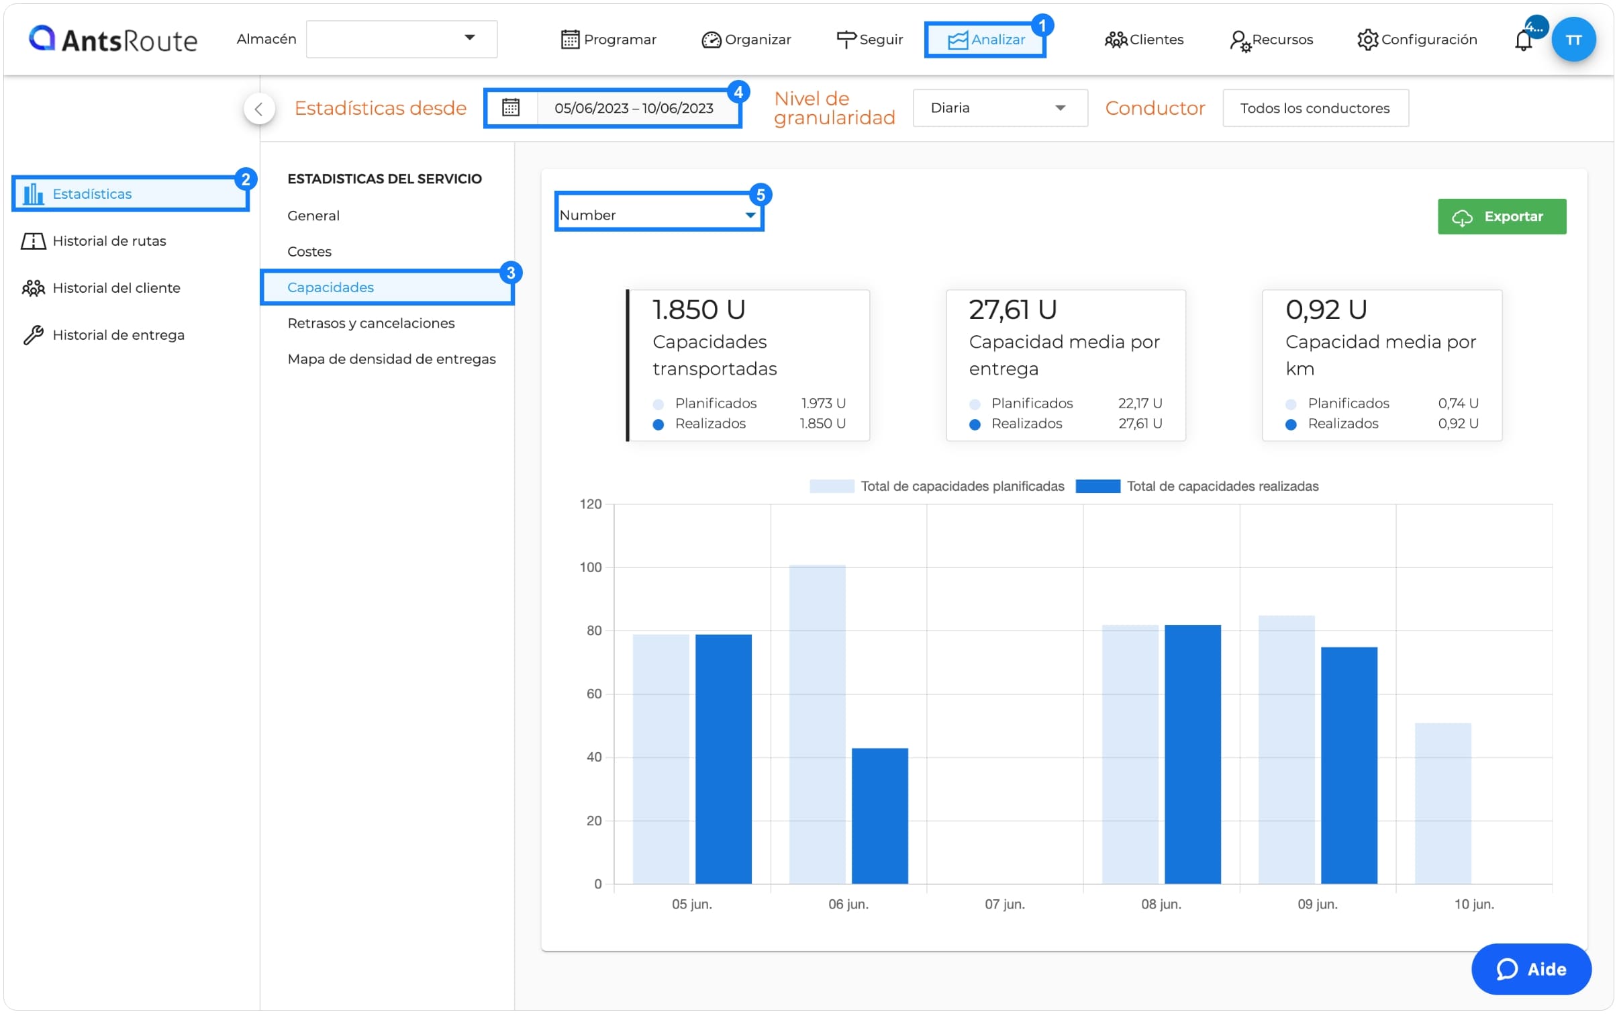
Task: Open Configuración settings
Action: (1416, 40)
